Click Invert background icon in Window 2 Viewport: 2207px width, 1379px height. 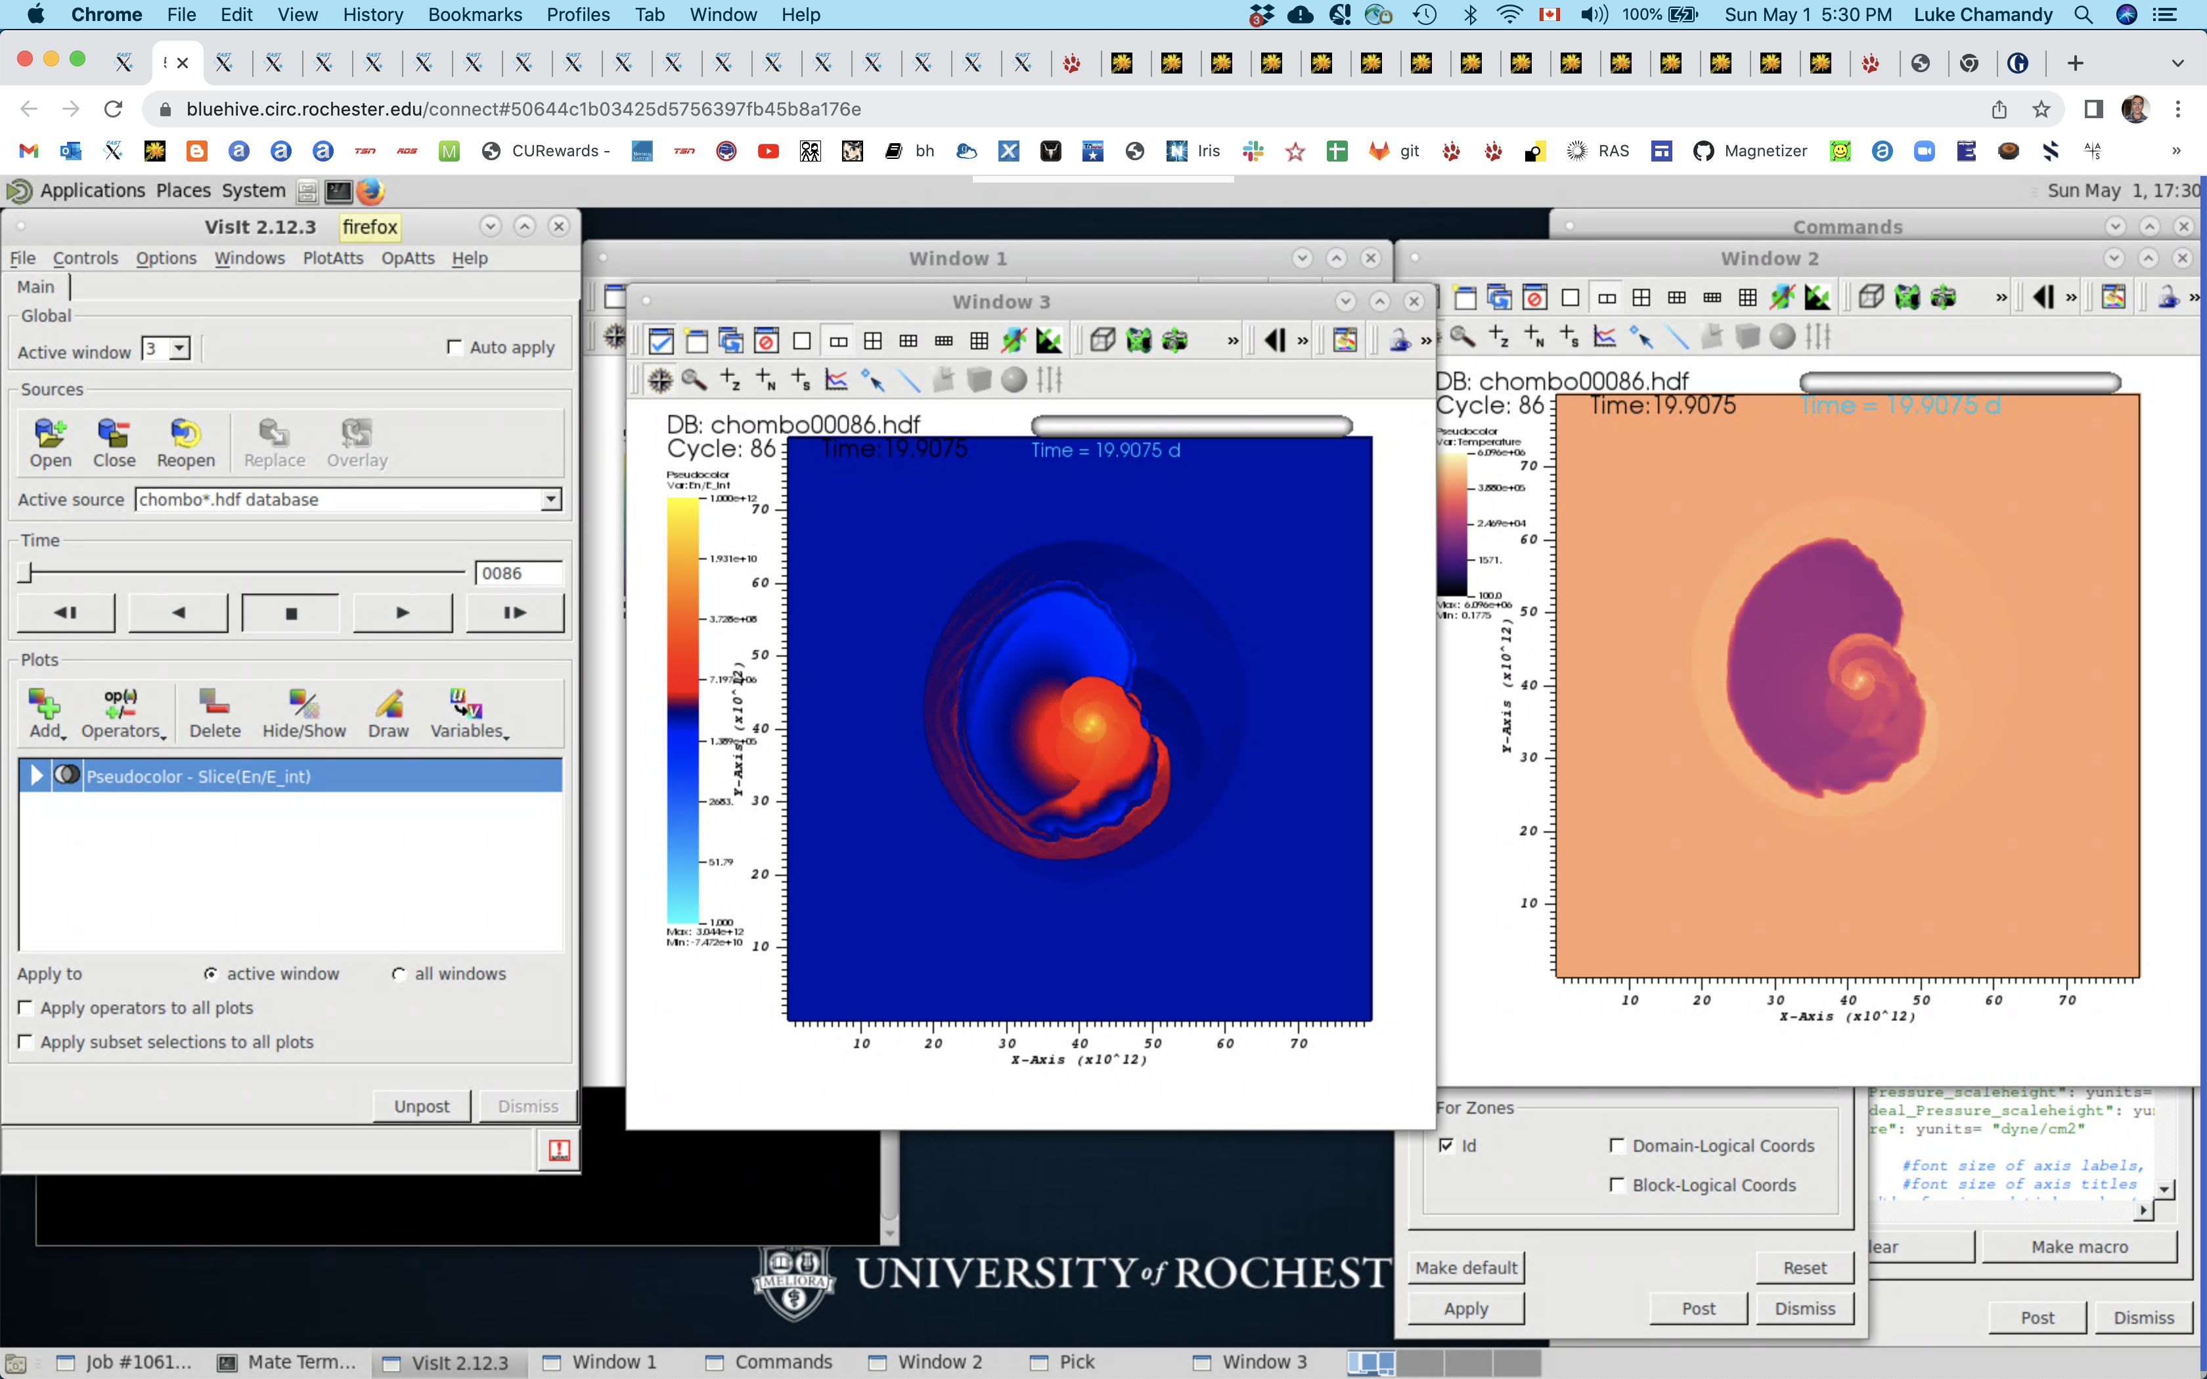[x=1817, y=297]
